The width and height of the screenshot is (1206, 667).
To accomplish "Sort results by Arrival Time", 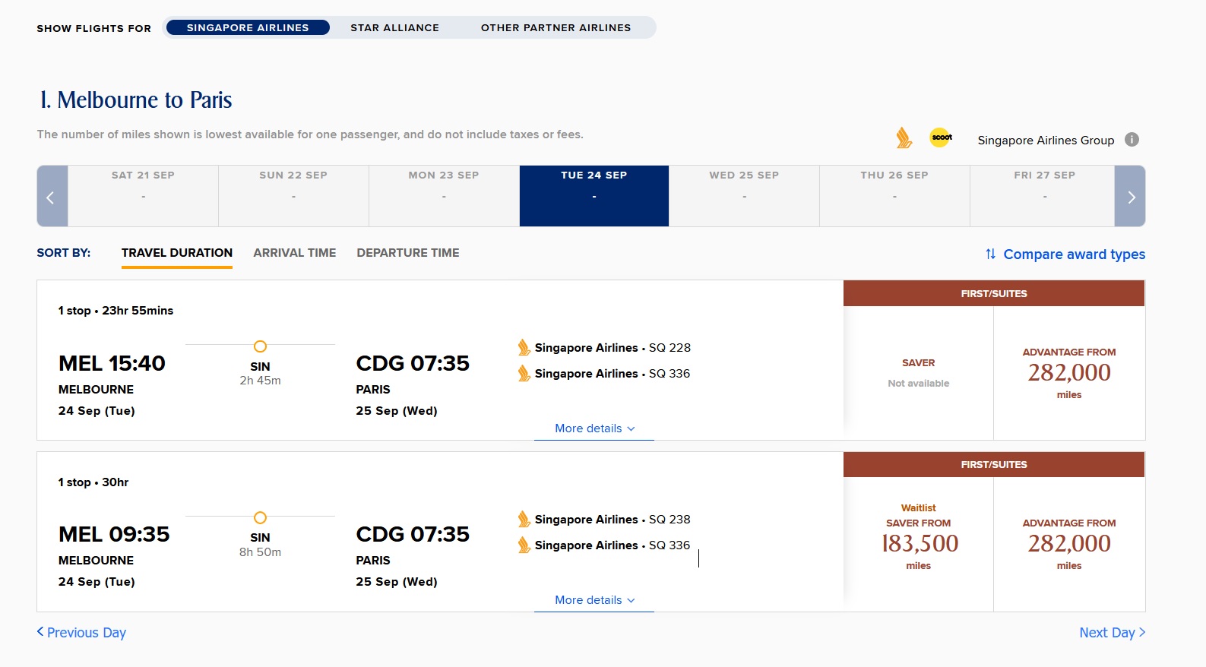I will [295, 253].
